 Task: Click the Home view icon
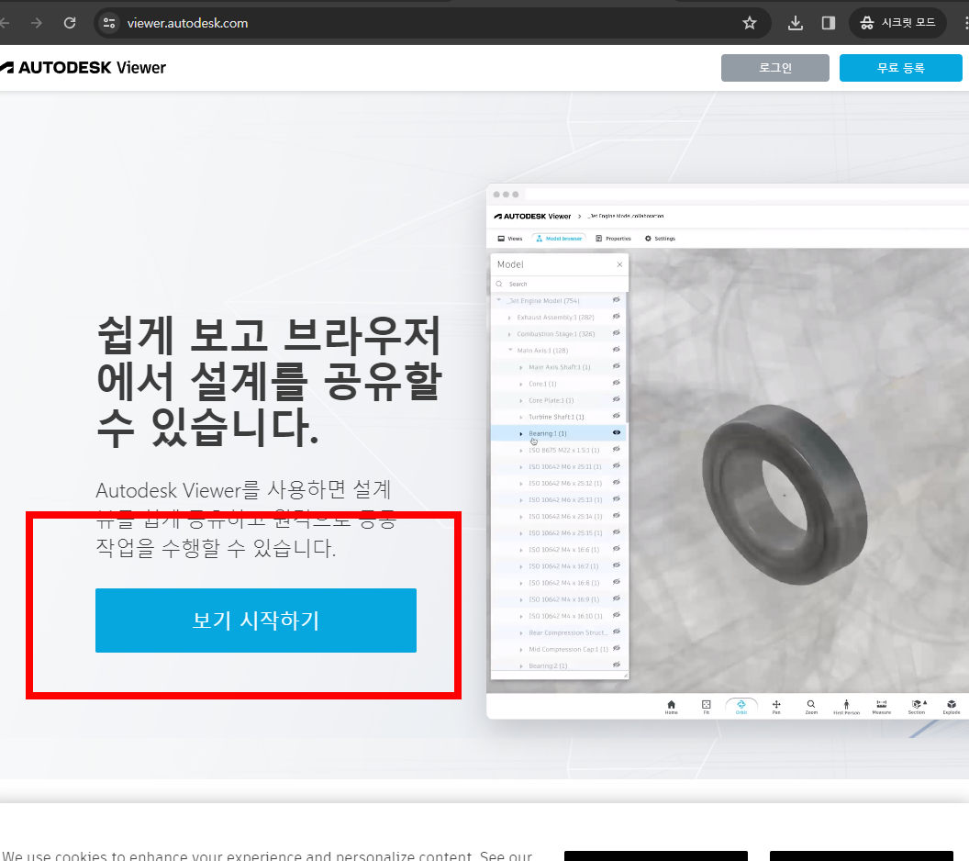[672, 705]
